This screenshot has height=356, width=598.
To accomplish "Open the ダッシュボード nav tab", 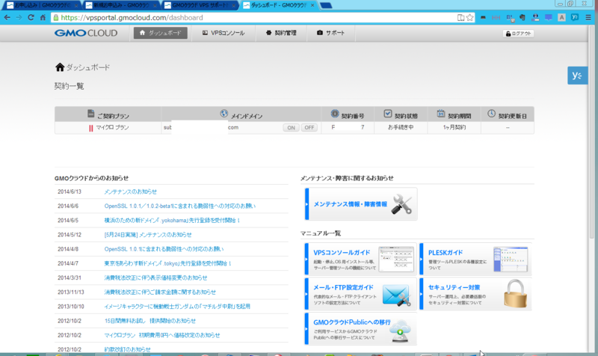I will pyautogui.click(x=161, y=33).
